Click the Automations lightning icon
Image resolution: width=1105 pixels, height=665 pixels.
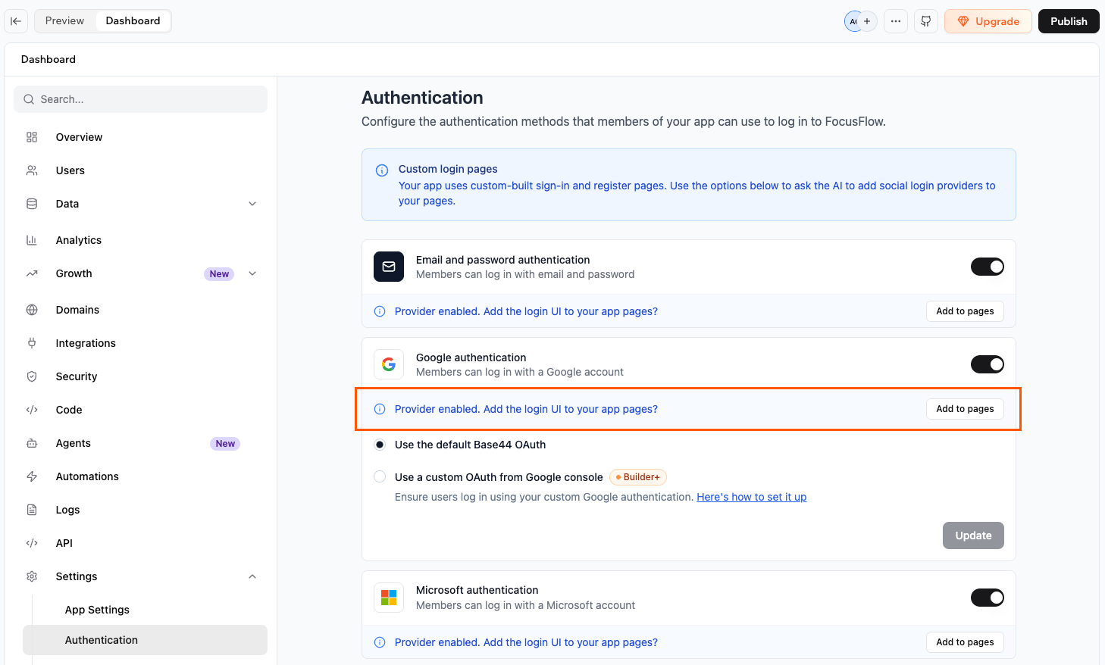pyautogui.click(x=32, y=476)
